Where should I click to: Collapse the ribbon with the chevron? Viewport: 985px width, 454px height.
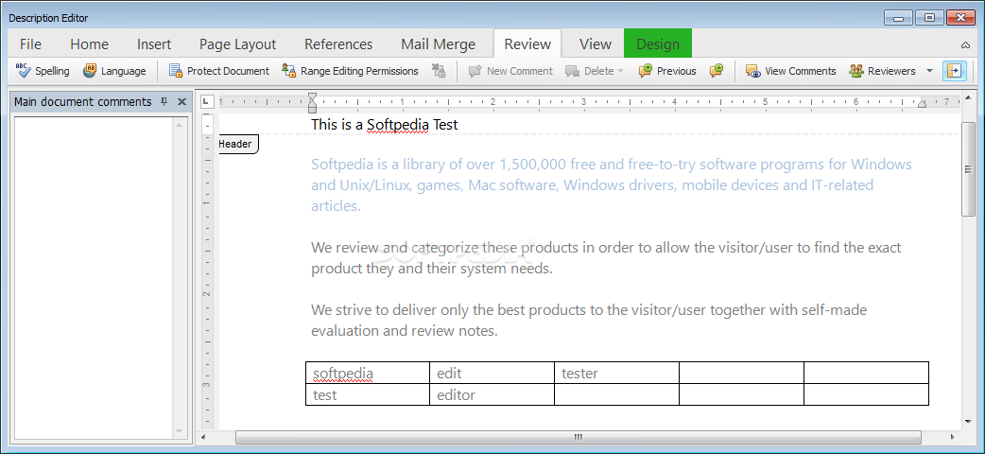click(x=965, y=45)
